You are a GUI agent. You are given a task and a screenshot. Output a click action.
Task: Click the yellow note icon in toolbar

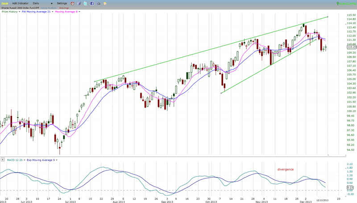point(105,4)
